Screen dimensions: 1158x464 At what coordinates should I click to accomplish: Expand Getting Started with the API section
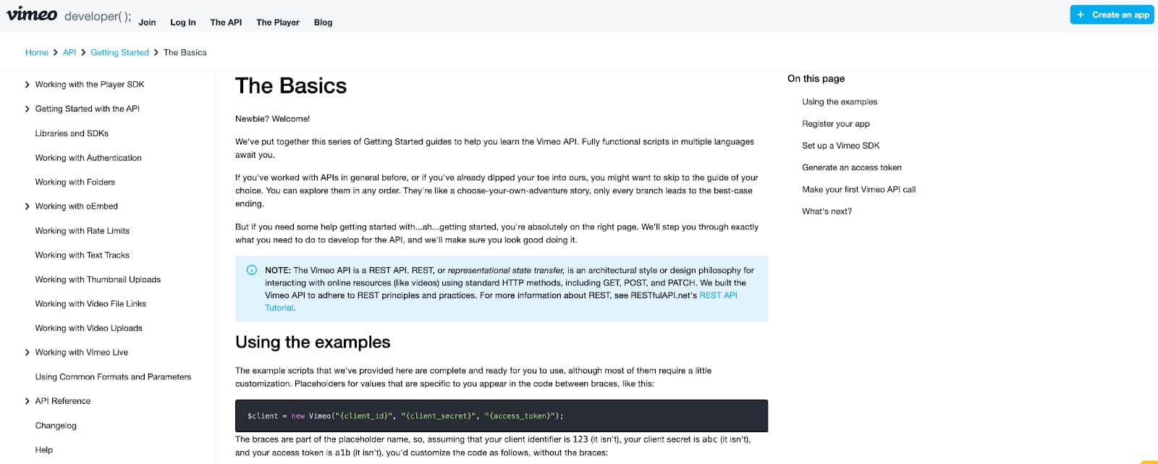coord(28,109)
